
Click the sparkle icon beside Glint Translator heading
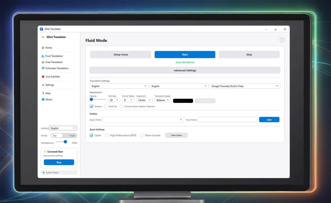click(x=43, y=37)
